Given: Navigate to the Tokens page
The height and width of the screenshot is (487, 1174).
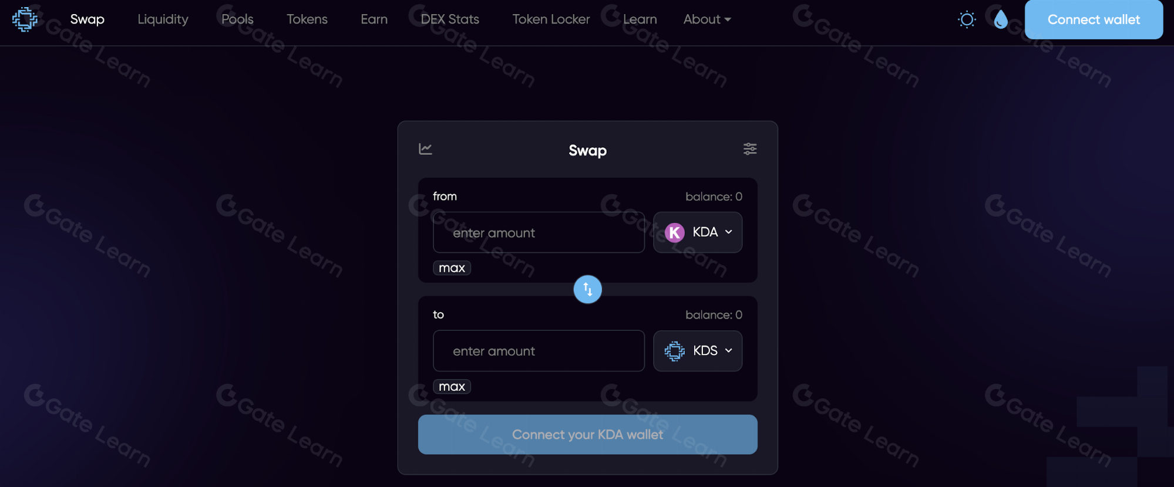Looking at the screenshot, I should [307, 19].
